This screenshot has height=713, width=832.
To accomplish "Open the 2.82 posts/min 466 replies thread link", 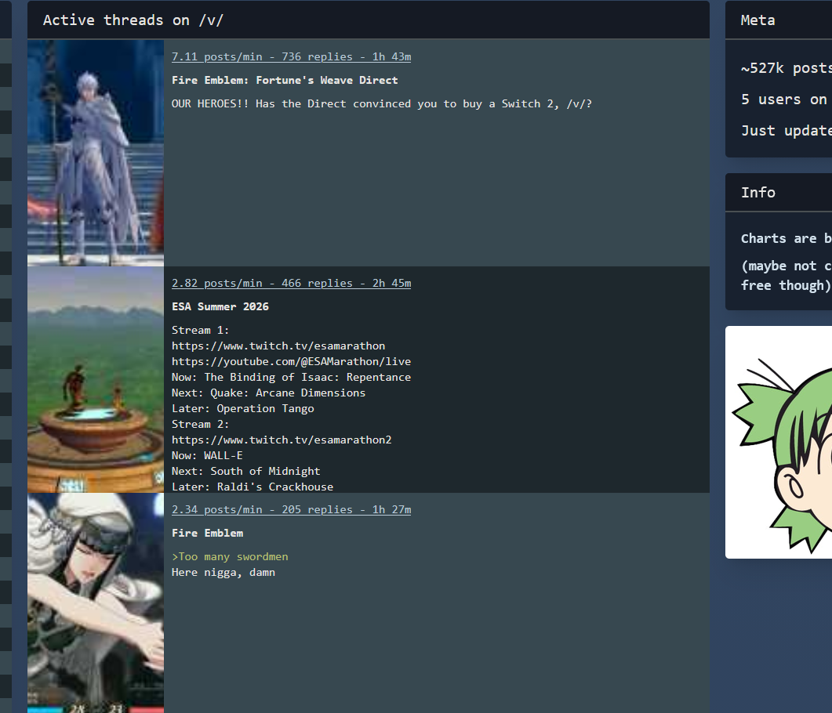I will tap(291, 283).
